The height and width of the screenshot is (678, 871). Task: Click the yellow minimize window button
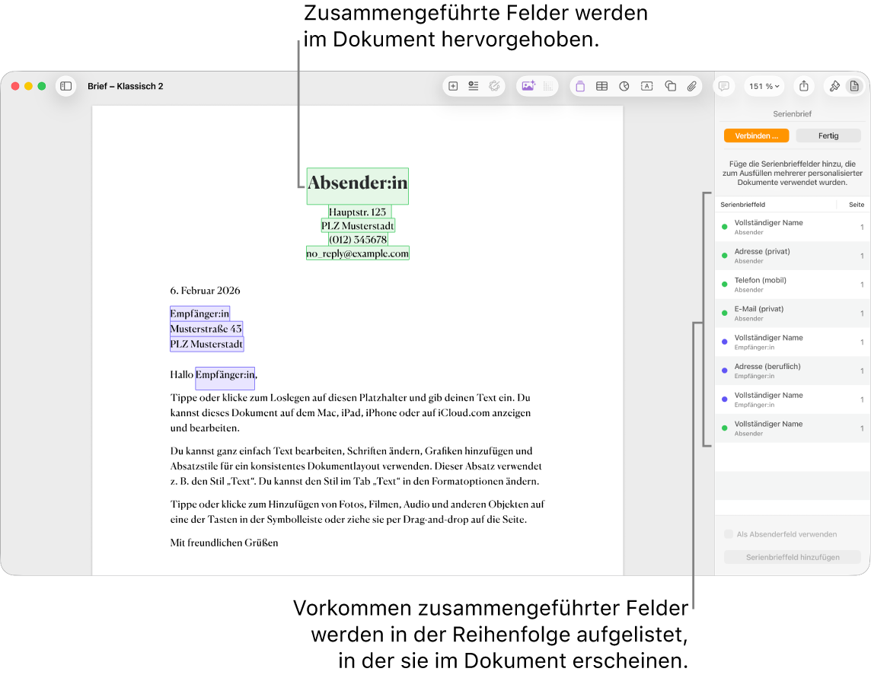[x=28, y=86]
